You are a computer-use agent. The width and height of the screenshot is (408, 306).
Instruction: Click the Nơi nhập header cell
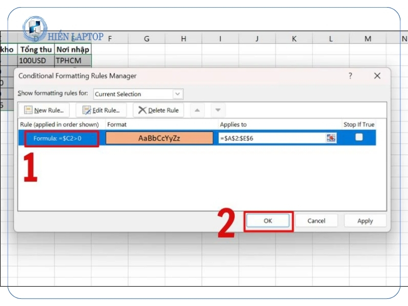pyautogui.click(x=73, y=49)
